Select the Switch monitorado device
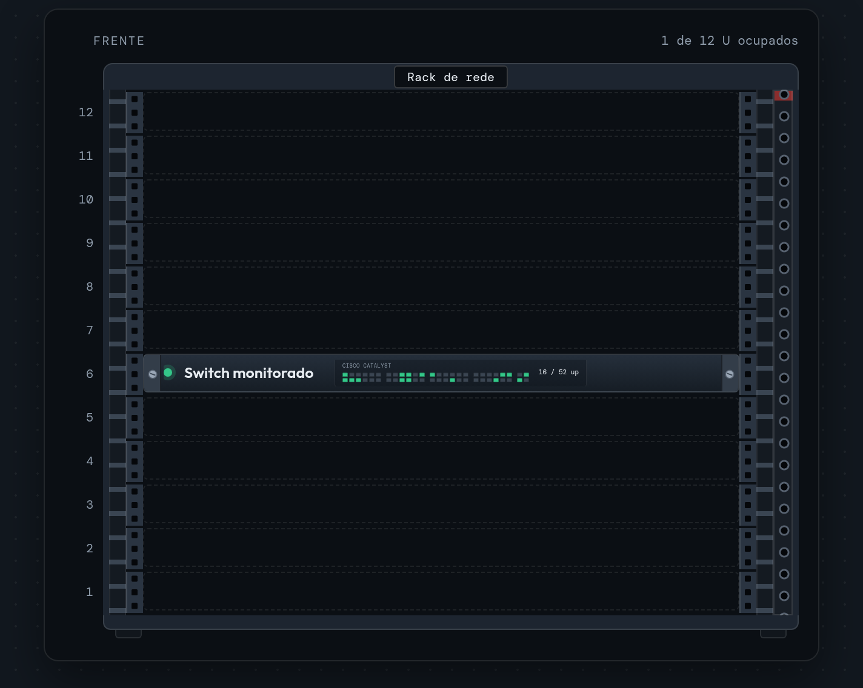The image size is (863, 688). pos(441,373)
